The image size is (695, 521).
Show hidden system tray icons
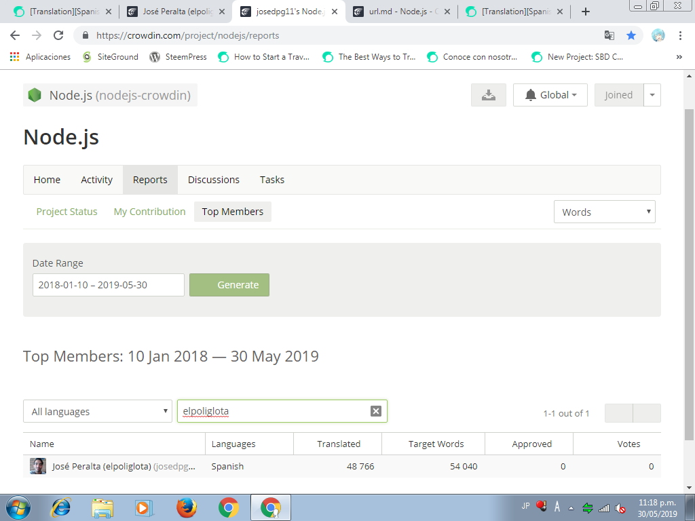tap(571, 508)
